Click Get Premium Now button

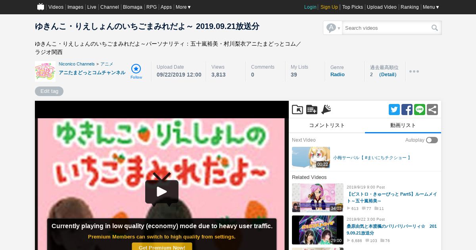162,247
